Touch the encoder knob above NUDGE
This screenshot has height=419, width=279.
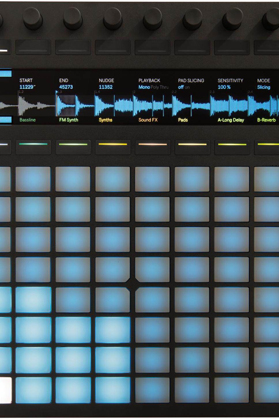point(112,18)
